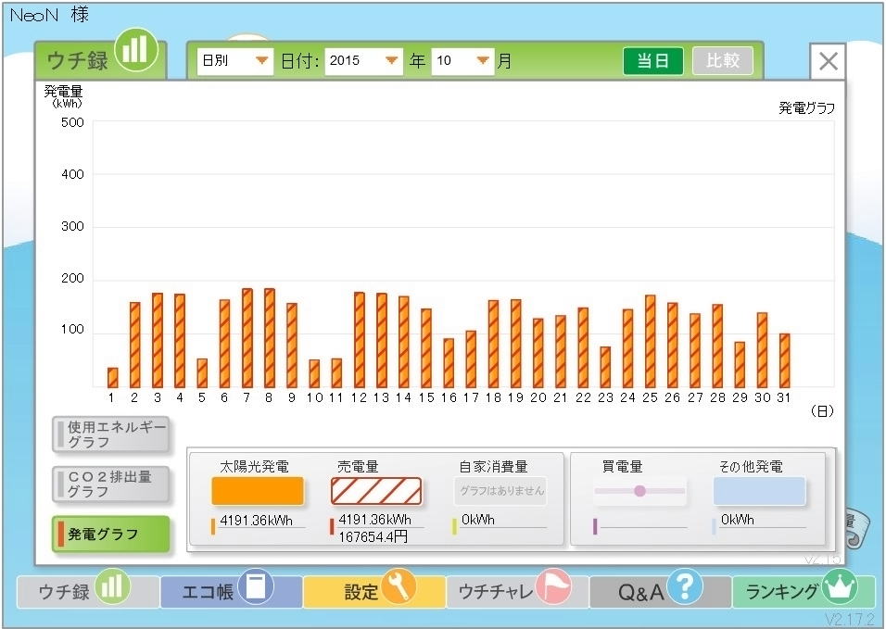The height and width of the screenshot is (629, 886).
Task: Click the wrench icon beside 設定
Action: coord(399,586)
